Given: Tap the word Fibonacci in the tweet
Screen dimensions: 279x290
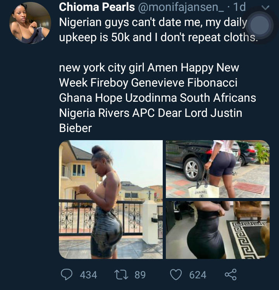Looking at the screenshot, I should click(x=214, y=83).
